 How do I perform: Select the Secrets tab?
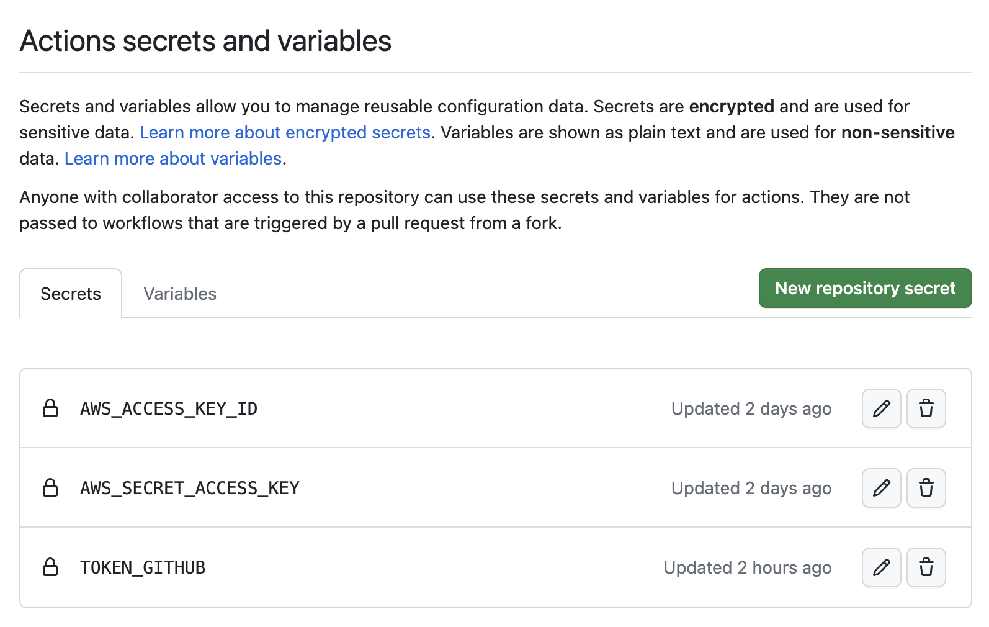click(x=71, y=294)
